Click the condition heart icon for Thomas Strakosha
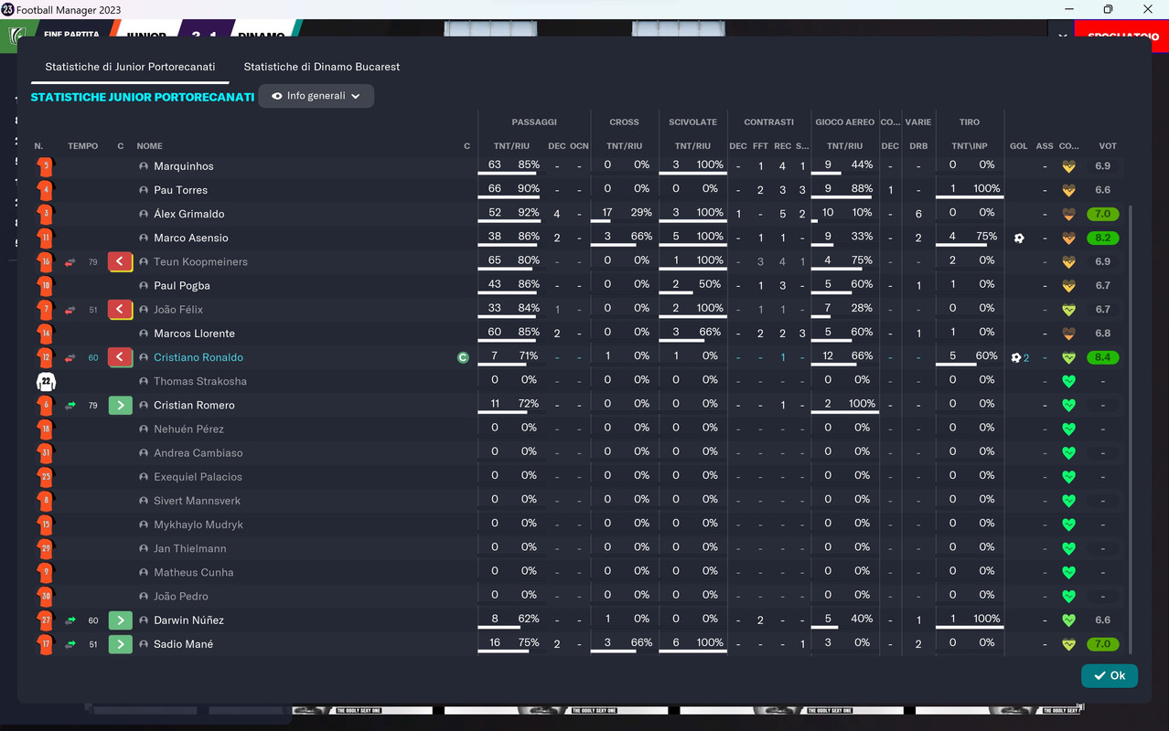Screen dimensions: 1169x731 (1067, 381)
